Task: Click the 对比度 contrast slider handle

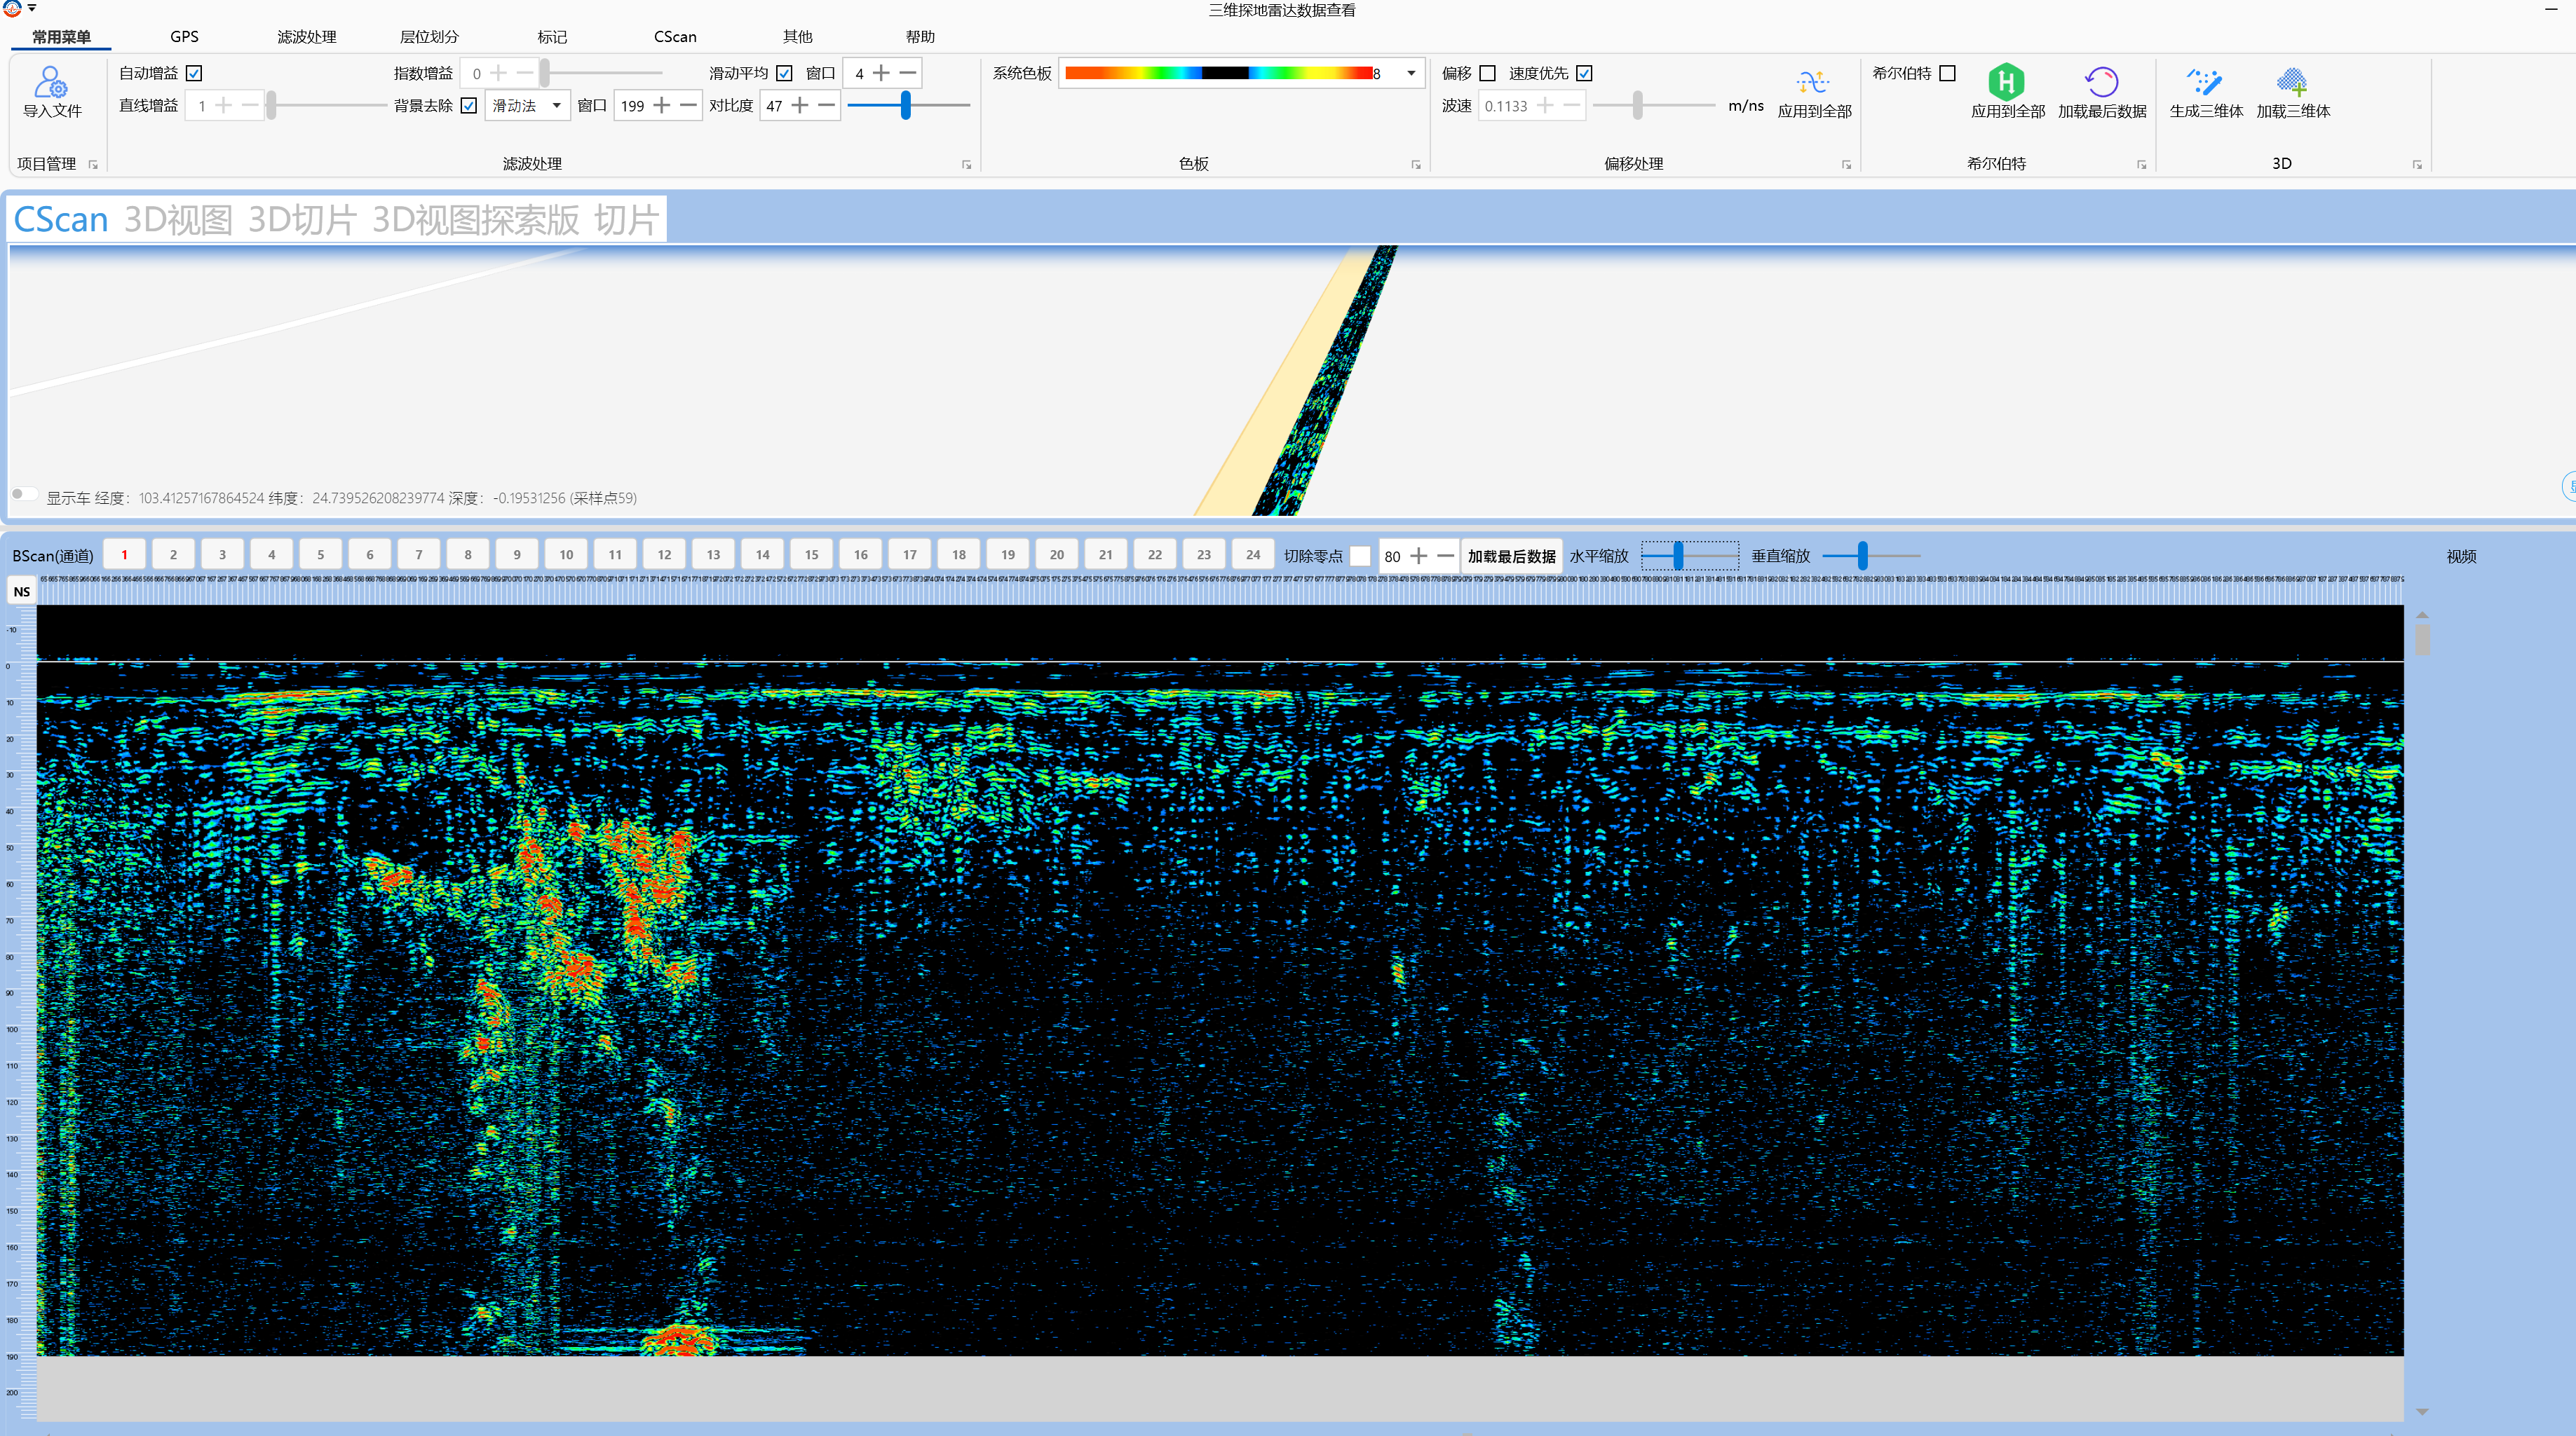Action: click(905, 105)
